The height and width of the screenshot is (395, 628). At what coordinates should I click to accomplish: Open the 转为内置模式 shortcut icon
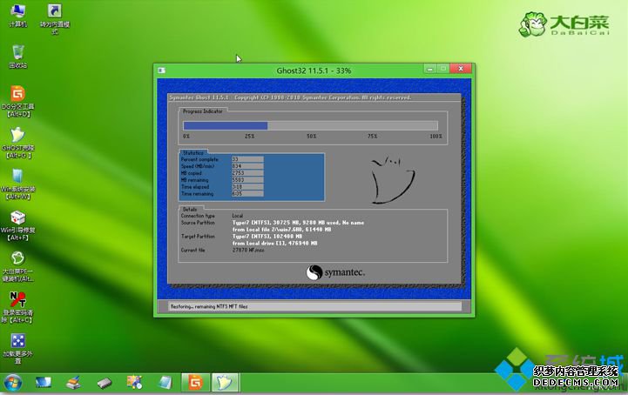click(x=55, y=18)
